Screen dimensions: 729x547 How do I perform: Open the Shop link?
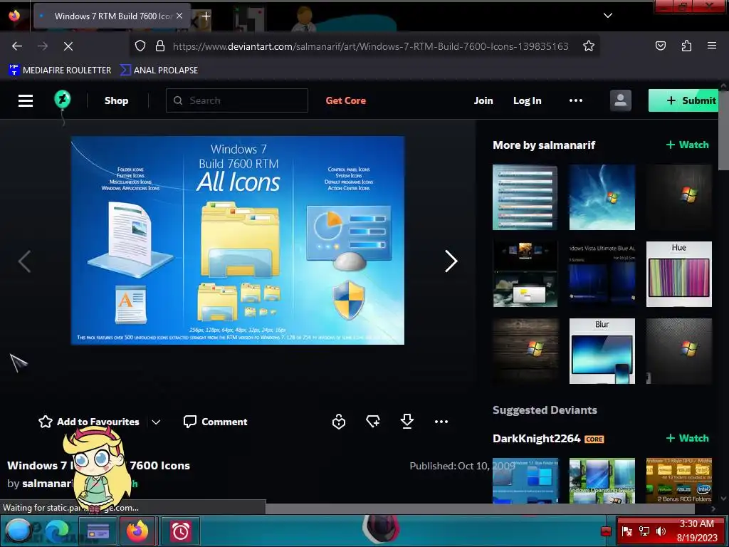tap(116, 100)
